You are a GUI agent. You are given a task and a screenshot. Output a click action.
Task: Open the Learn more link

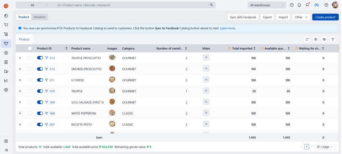coord(228,28)
